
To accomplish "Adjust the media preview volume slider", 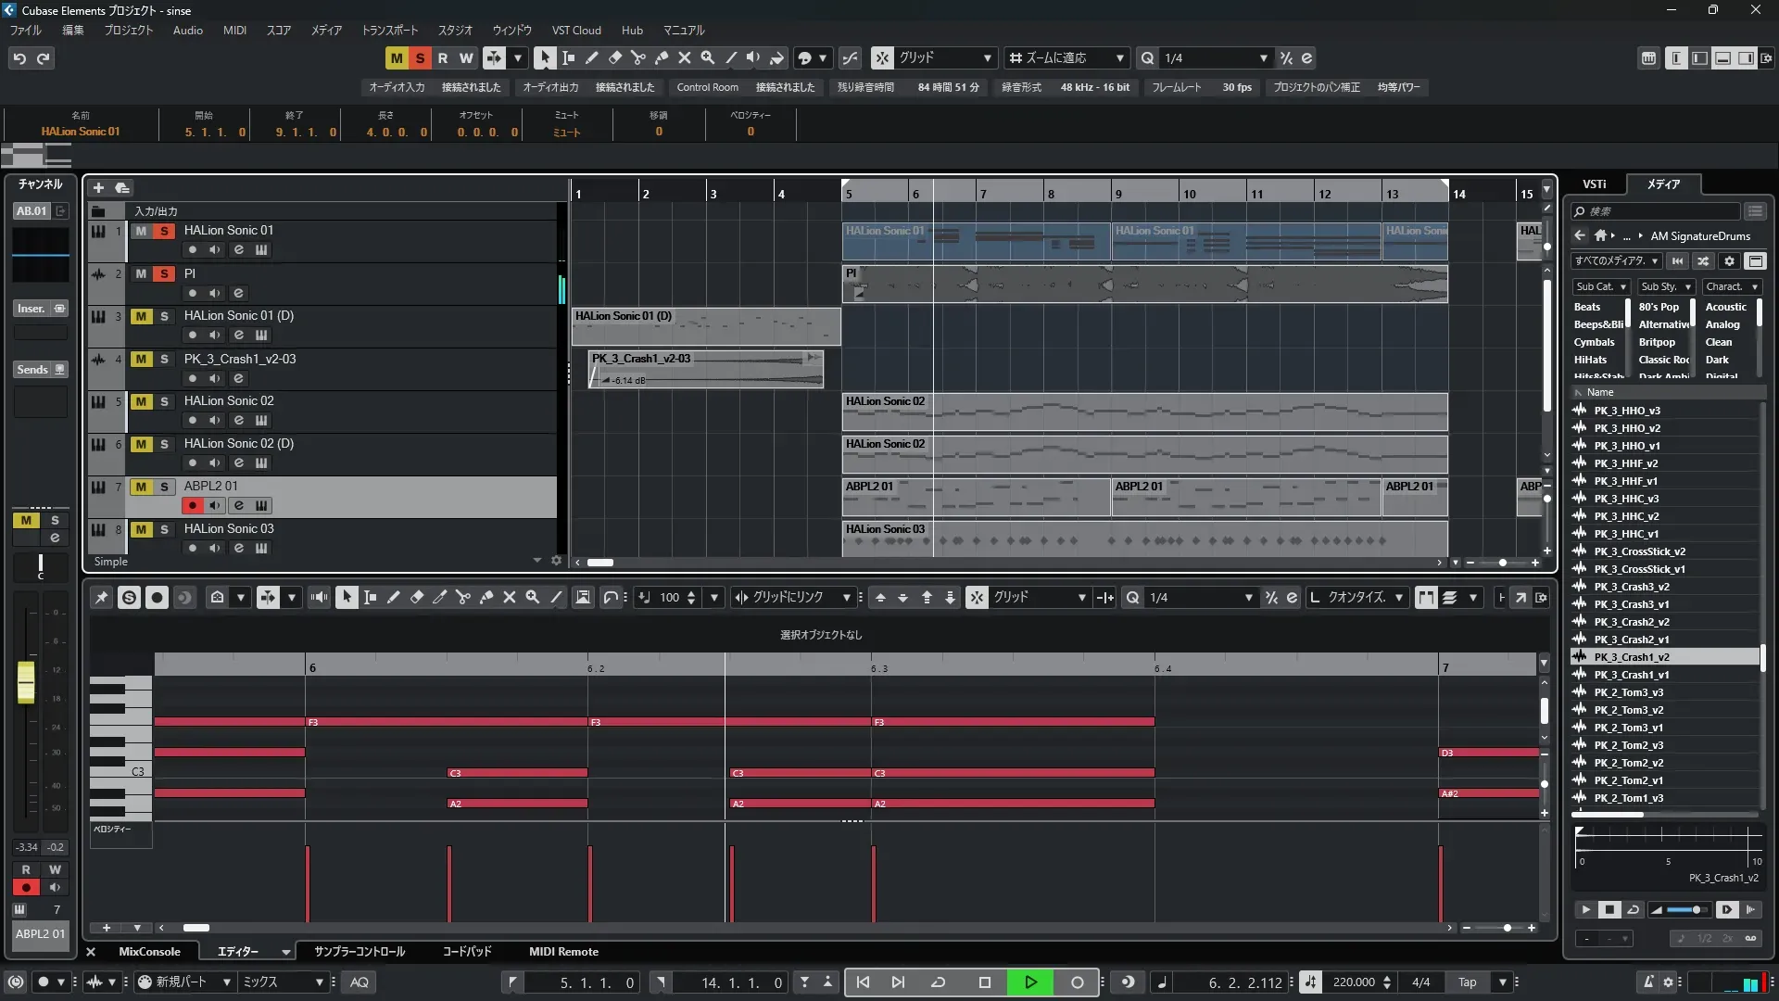I will tap(1696, 909).
